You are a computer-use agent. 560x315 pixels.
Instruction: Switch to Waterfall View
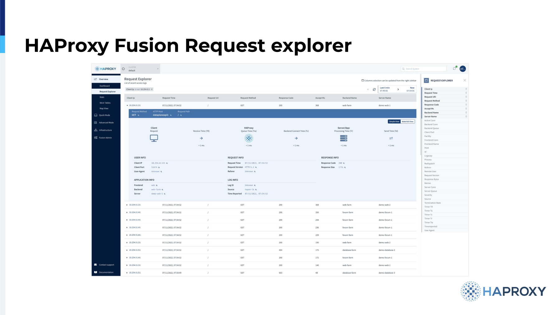point(408,122)
